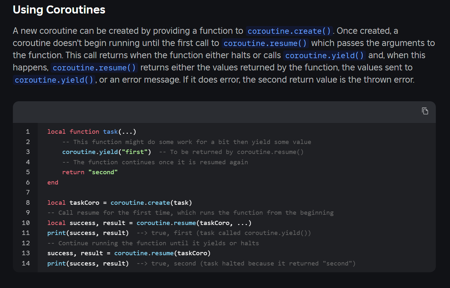Click the comment on line 9

(x=190, y=212)
